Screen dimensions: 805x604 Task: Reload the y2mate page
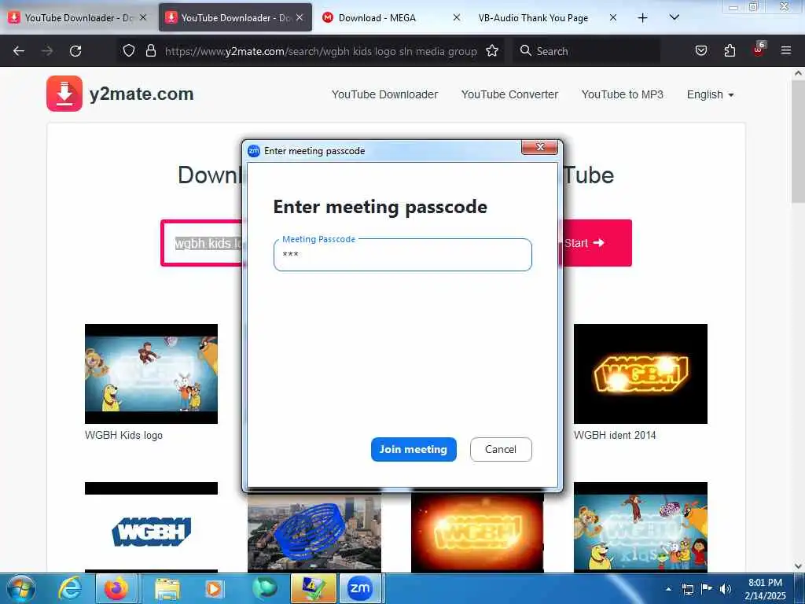[75, 51]
